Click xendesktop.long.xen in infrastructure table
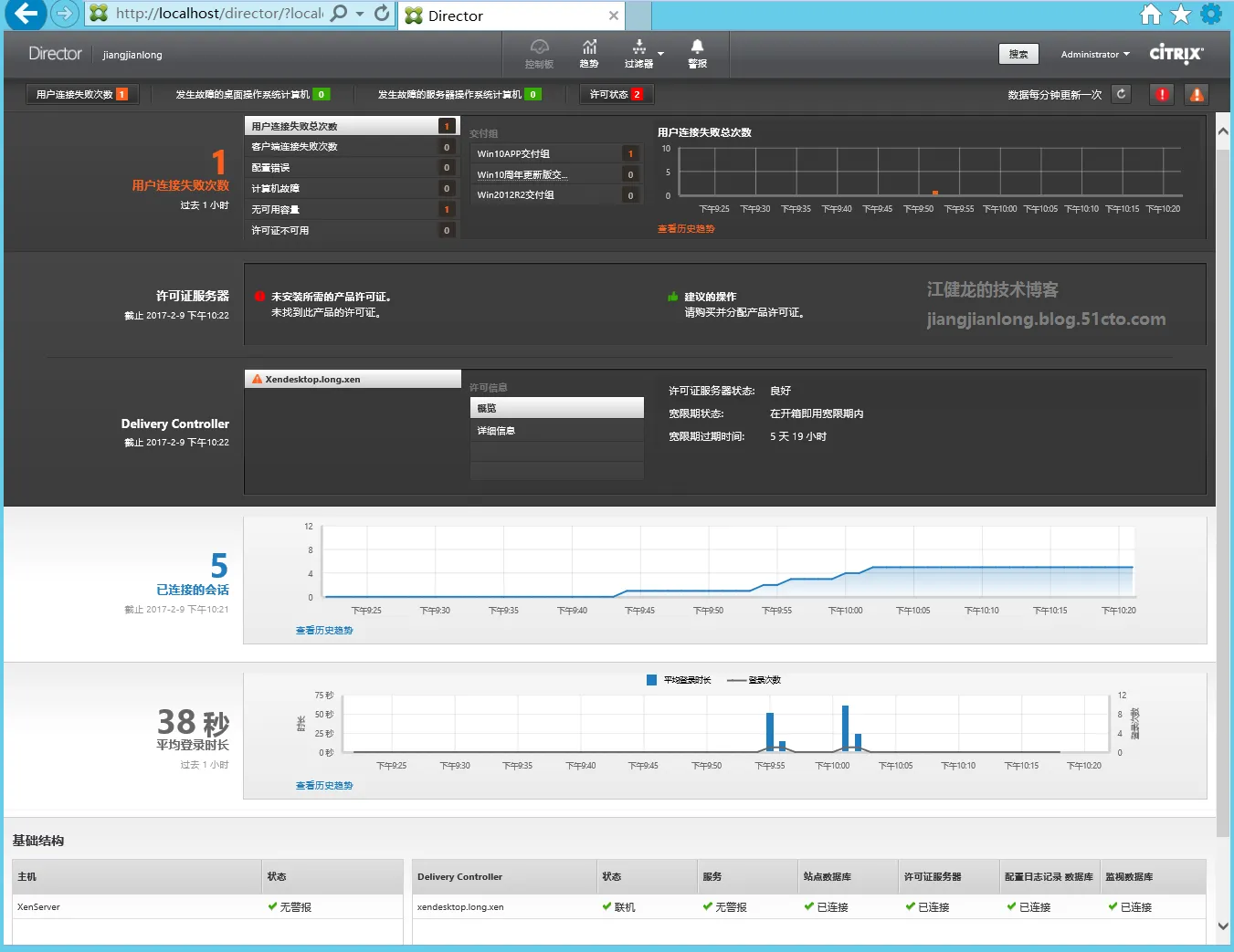1234x952 pixels. 460,906
